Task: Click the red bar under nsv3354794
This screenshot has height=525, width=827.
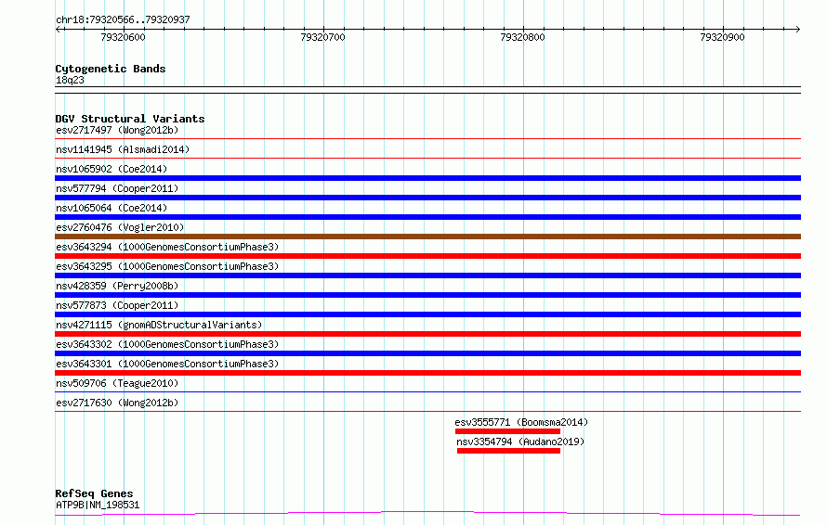Action: pos(508,451)
